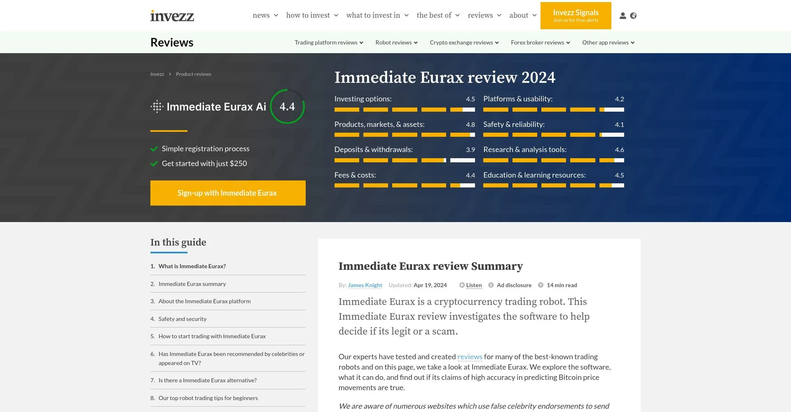791x412 pixels.
Task: Click the clock icon beside 14 min read
Action: [x=541, y=285]
